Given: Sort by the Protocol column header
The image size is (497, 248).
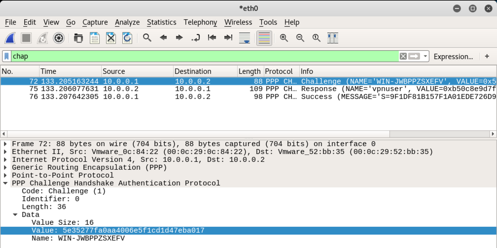Looking at the screenshot, I should (282, 71).
